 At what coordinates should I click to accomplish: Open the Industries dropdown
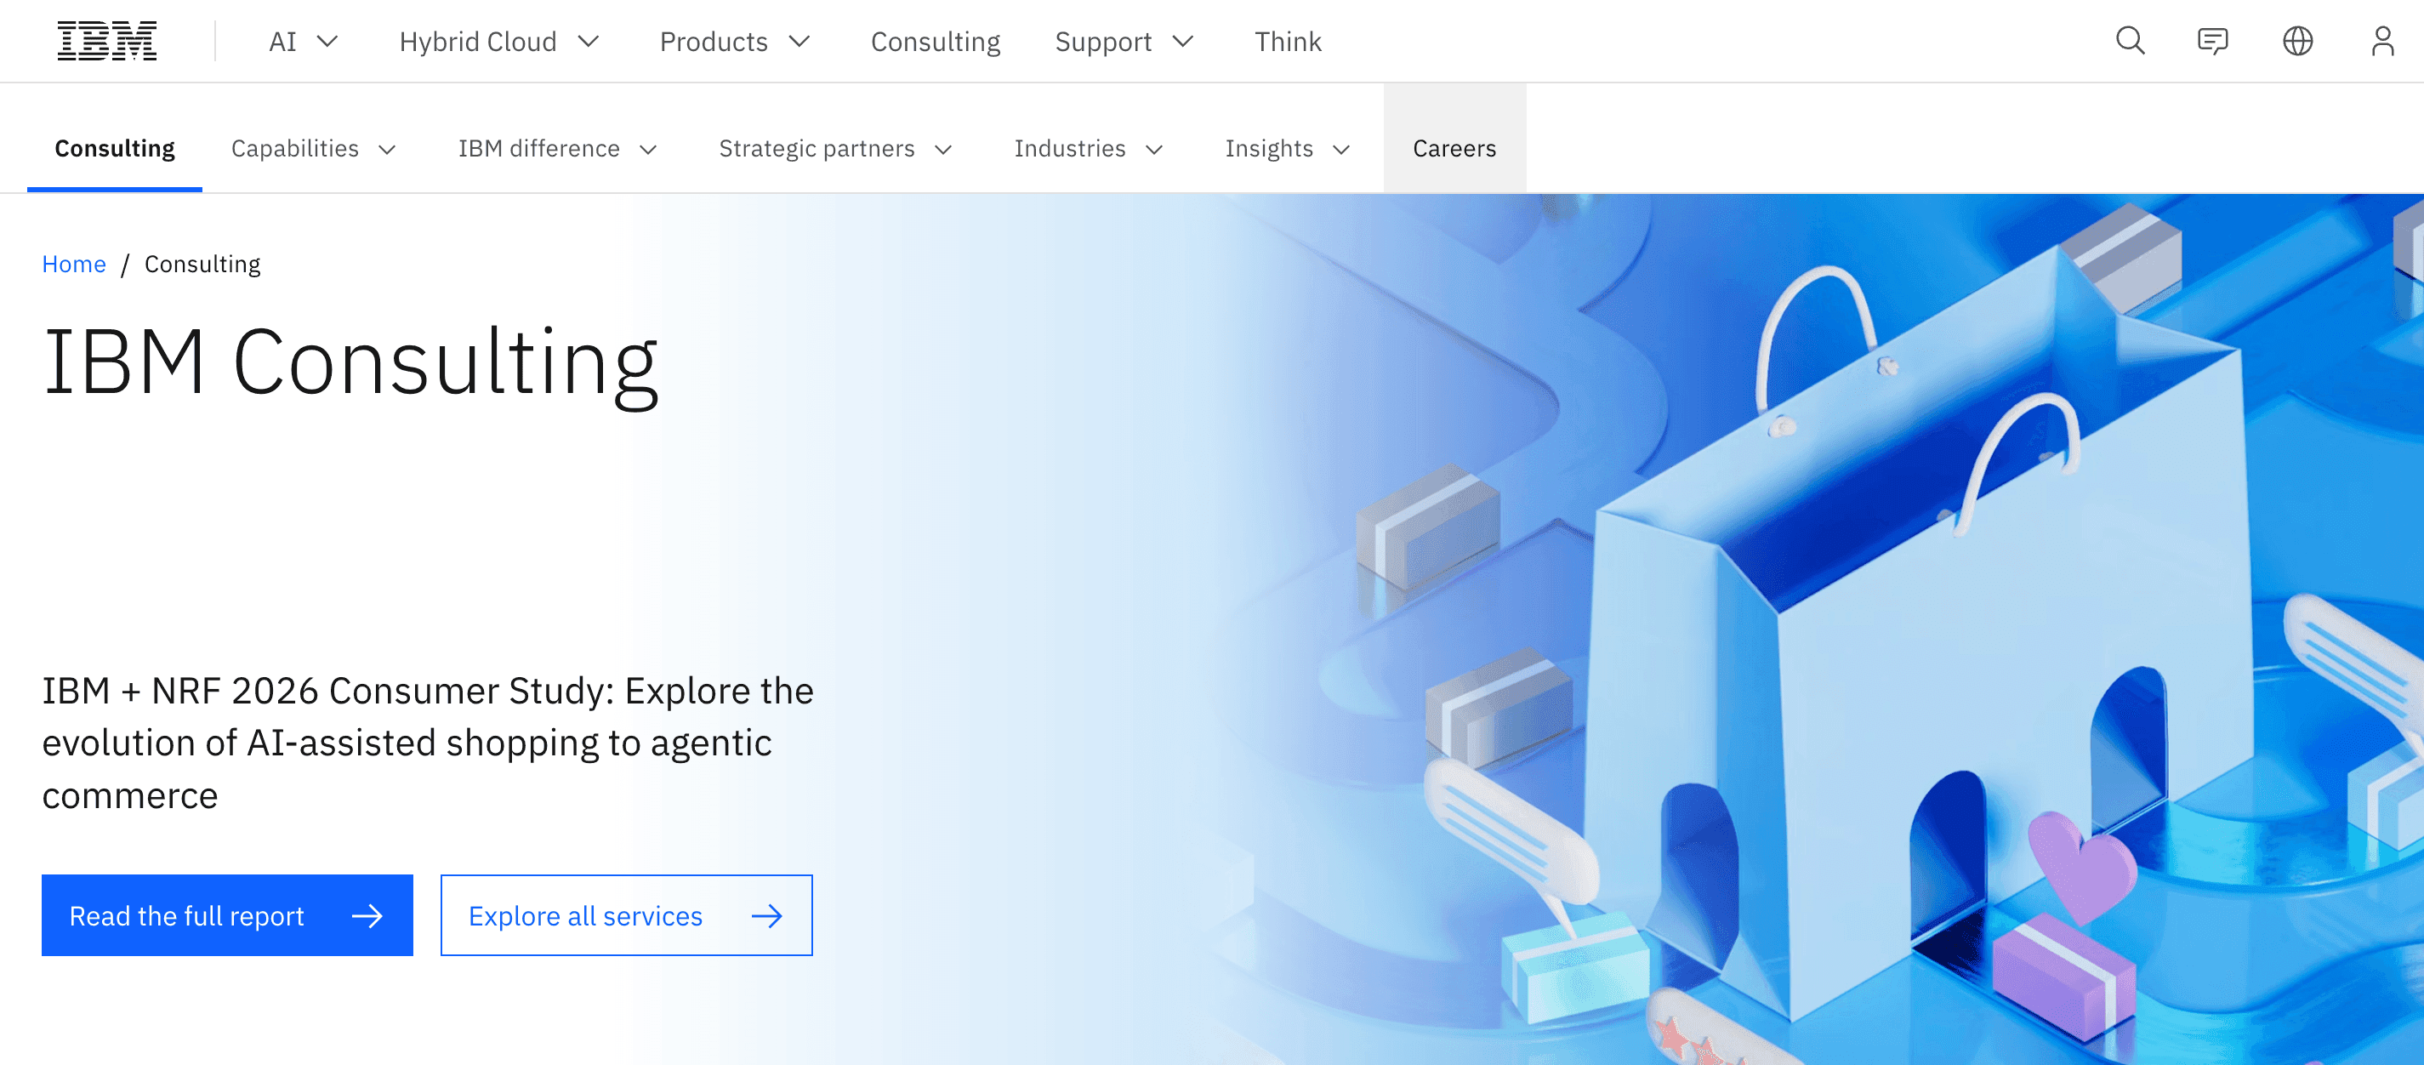[x=1088, y=148]
